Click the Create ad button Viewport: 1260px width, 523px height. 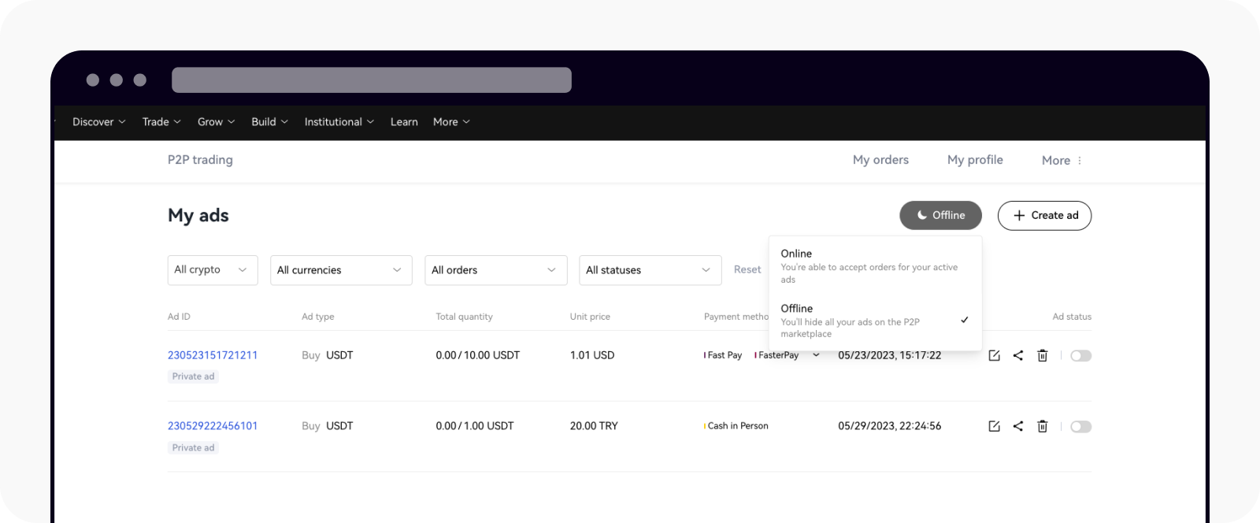[x=1044, y=215]
